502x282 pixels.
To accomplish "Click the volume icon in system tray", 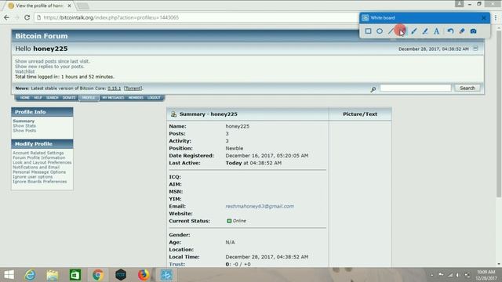I will pos(458,275).
